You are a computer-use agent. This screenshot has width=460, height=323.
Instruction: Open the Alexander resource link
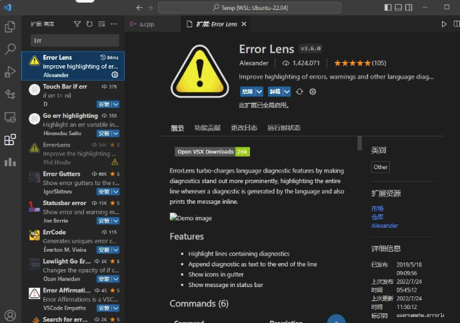click(385, 226)
